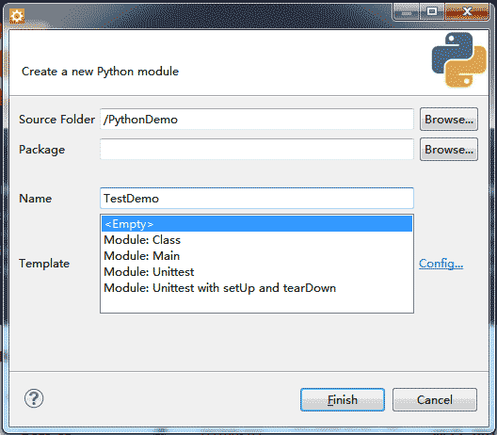Screen dimensions: 497x435
Task: Select the Module: Unittest template
Action: click(257, 272)
